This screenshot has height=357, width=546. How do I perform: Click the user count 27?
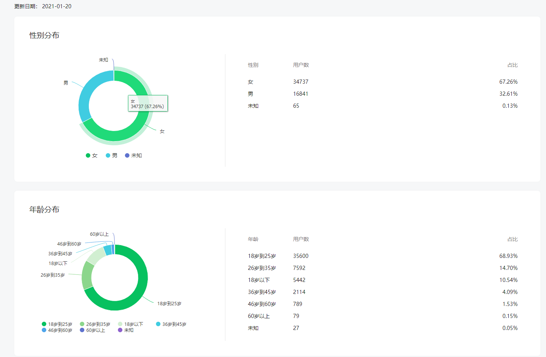pos(296,328)
